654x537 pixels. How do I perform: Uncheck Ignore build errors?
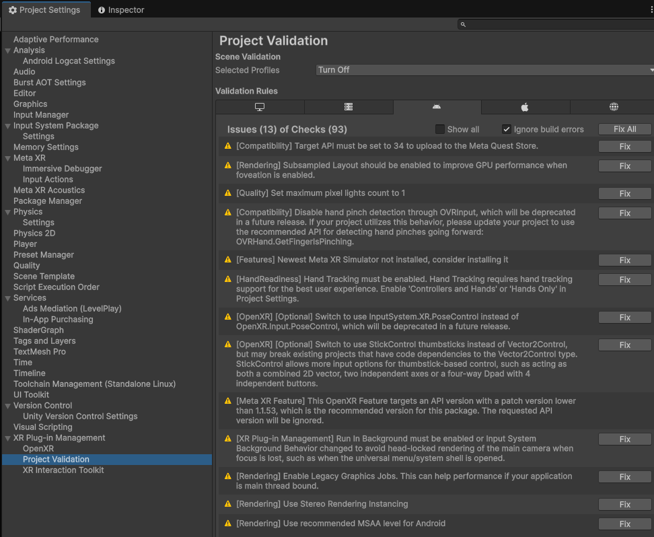coord(507,129)
